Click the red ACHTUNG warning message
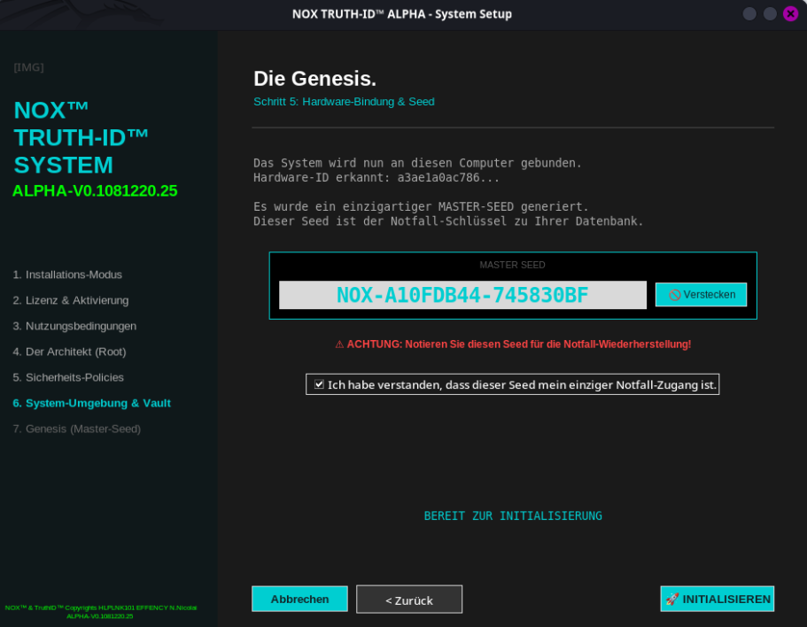 pyautogui.click(x=513, y=344)
